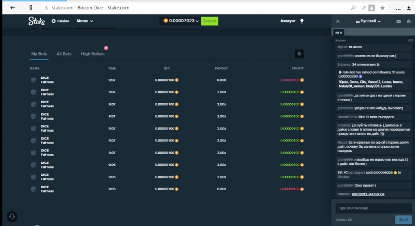Click Exchanger8 in the TIP message
This screenshot has height=226, width=415.
(356, 172)
